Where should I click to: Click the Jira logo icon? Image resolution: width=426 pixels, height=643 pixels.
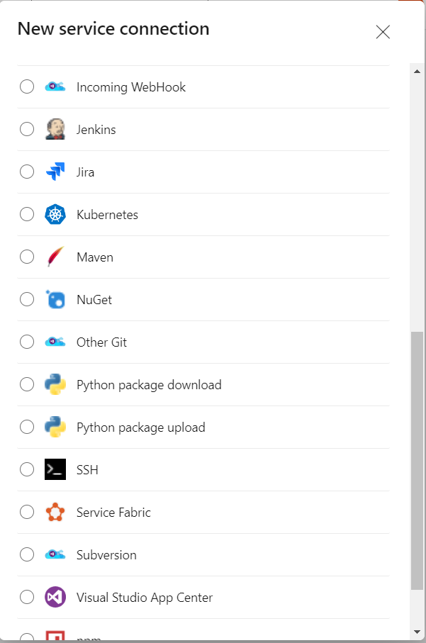[55, 172]
